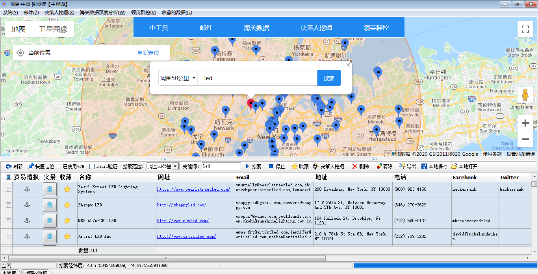Screen dimensions: 538x274
Task: Open 周围50公里 dropdown in map popup
Action: click(x=178, y=78)
